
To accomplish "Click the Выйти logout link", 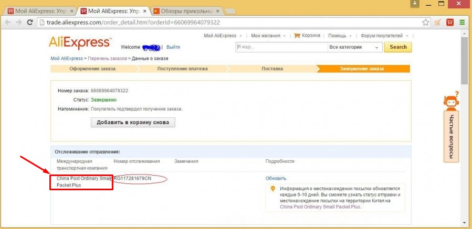I will [x=173, y=47].
